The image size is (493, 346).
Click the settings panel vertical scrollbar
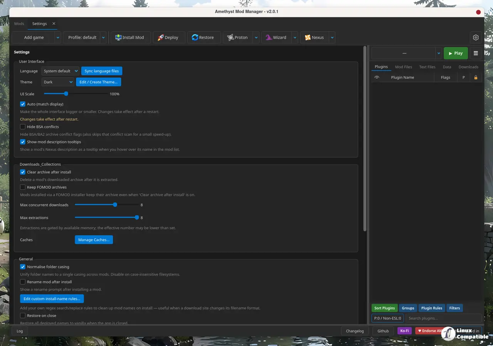[365, 138]
